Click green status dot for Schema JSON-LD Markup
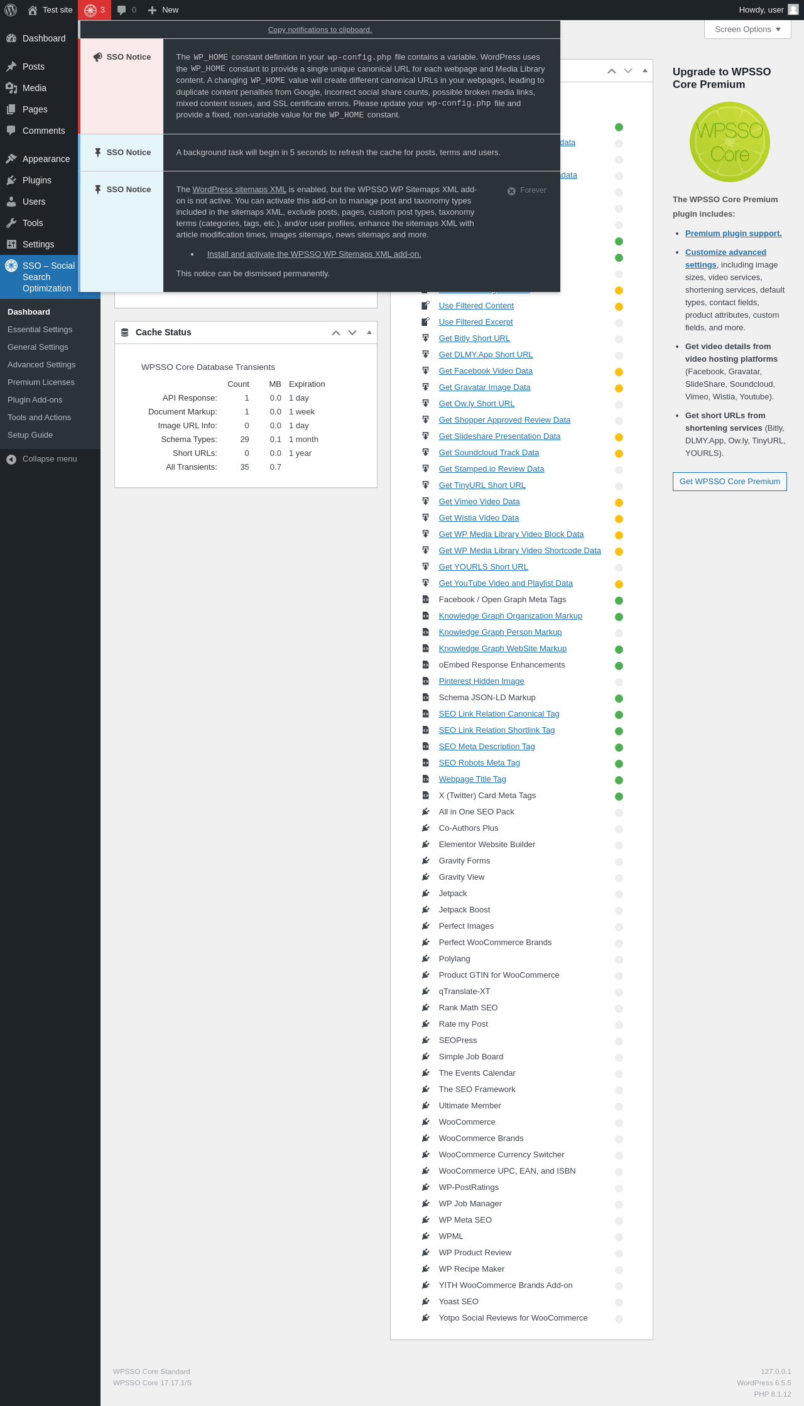Image resolution: width=804 pixels, height=1406 pixels. pyautogui.click(x=619, y=698)
